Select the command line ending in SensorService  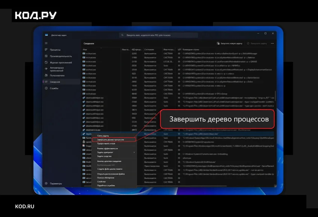coord(221,78)
